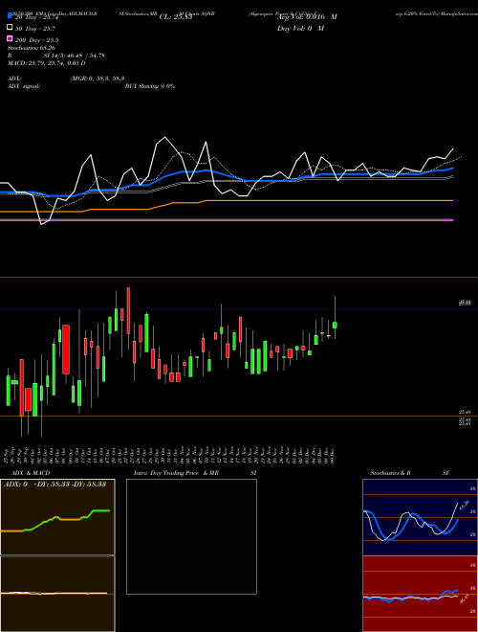Click the red RSI chart panel
Viewport: 478px width, 632px height.
click(420, 594)
